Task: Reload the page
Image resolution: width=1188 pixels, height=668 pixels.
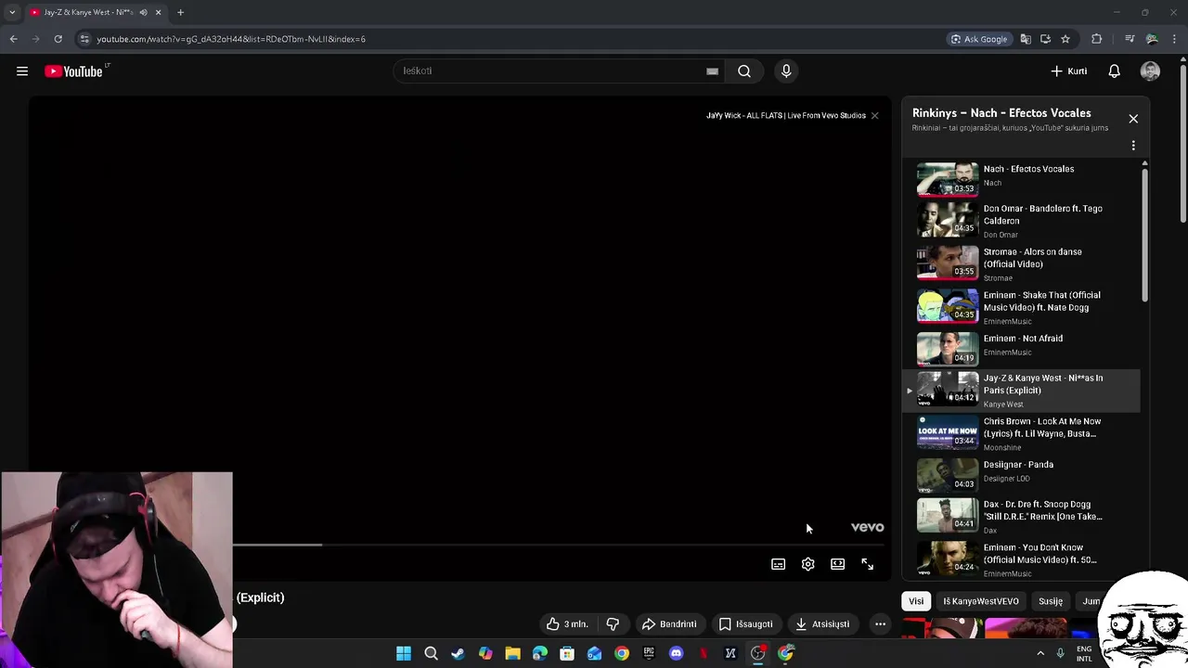Action: 58,39
